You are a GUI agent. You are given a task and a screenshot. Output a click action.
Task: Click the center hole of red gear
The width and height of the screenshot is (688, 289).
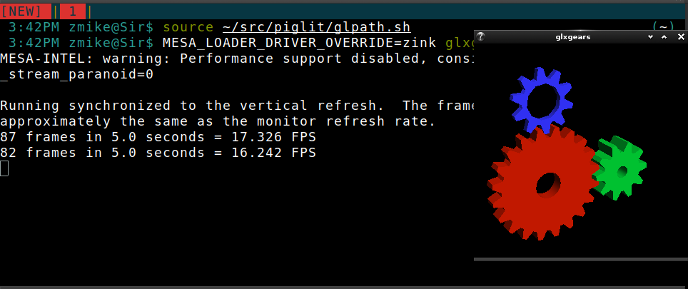tap(548, 183)
